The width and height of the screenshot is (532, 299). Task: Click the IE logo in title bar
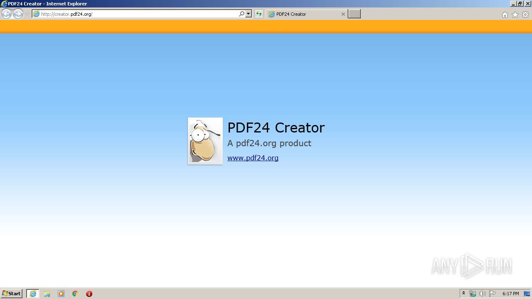4,4
